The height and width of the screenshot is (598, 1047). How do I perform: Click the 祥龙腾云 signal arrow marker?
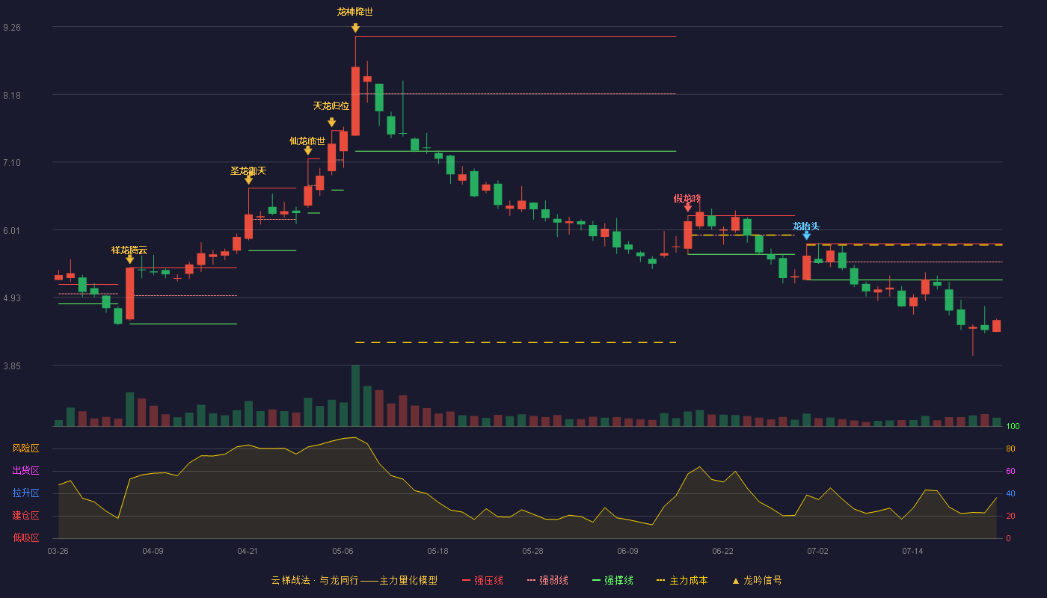[129, 259]
